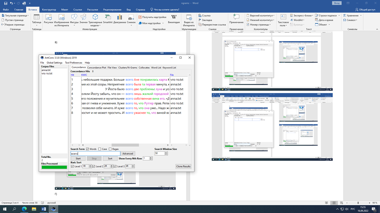This screenshot has height=213, width=380.
Task: Open Что вы хотите сделать search box
Action: coord(165,10)
